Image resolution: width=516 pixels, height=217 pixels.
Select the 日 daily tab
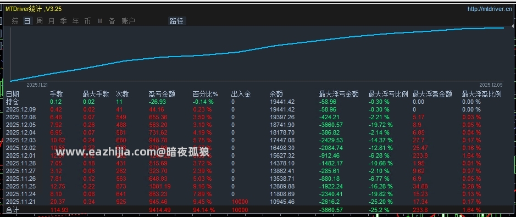pos(27,21)
